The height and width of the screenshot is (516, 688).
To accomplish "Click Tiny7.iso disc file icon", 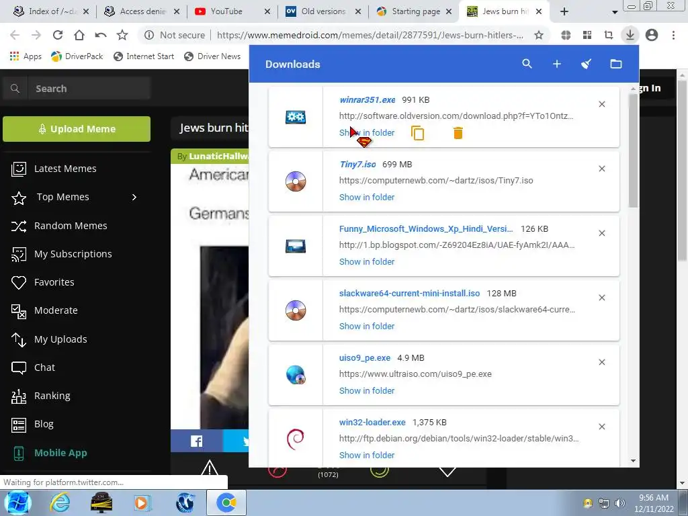I will pos(296,181).
